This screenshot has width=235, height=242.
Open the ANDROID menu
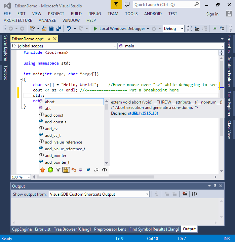pos(153,14)
